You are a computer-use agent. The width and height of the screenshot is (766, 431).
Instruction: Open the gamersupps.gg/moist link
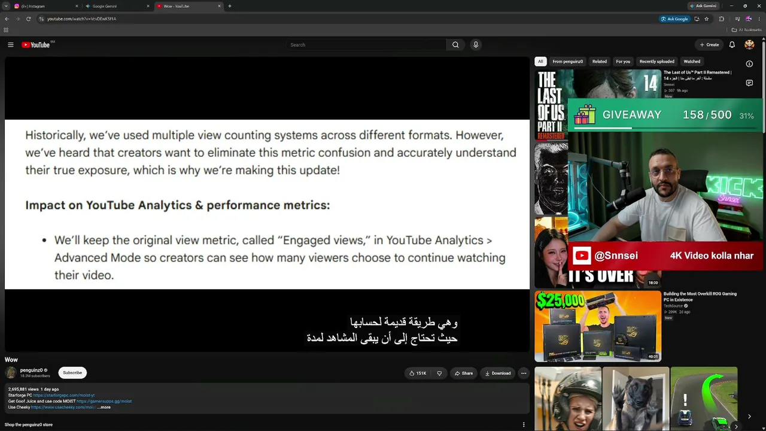tap(104, 401)
